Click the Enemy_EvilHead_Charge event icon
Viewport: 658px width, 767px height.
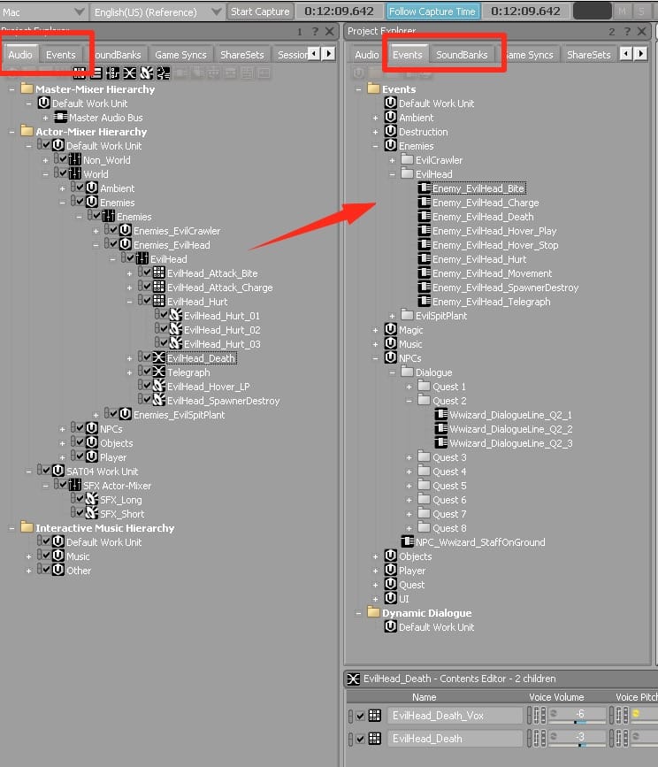425,203
